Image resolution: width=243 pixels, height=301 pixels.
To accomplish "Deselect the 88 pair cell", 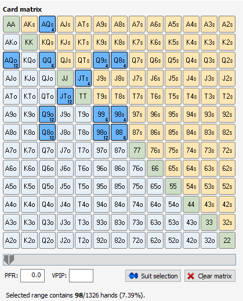I will pyautogui.click(x=119, y=132).
